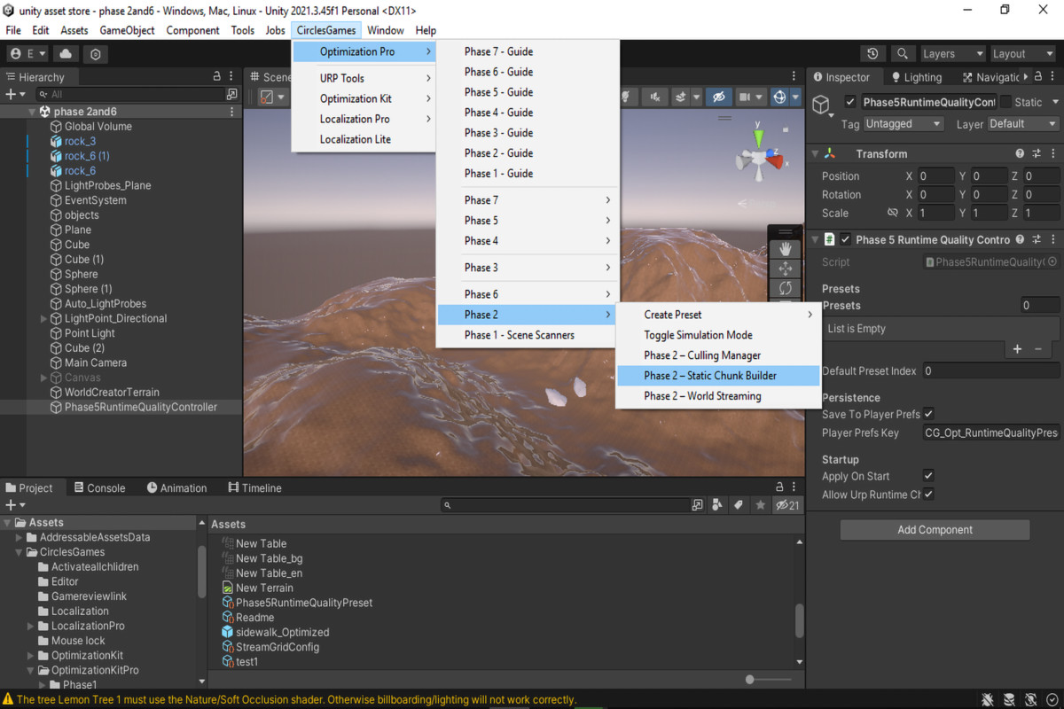Open the Unity Version Control icon
Image resolution: width=1064 pixels, height=709 pixels.
coord(96,54)
